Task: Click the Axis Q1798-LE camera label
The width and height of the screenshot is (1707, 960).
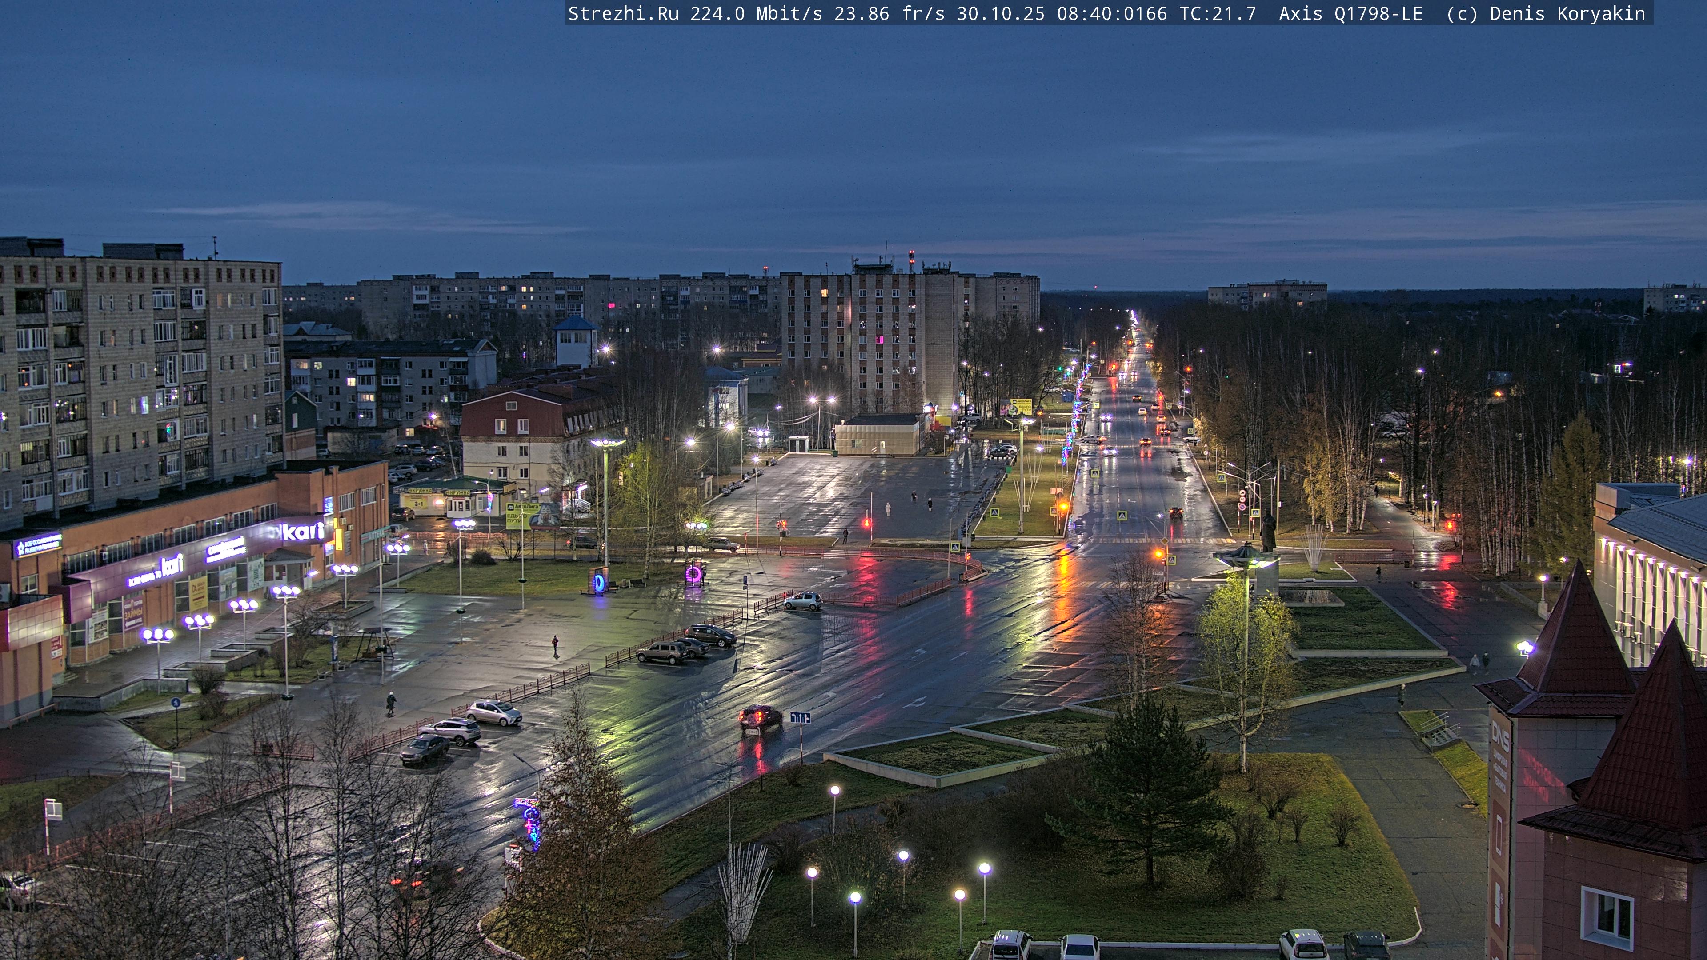Action: (1350, 13)
